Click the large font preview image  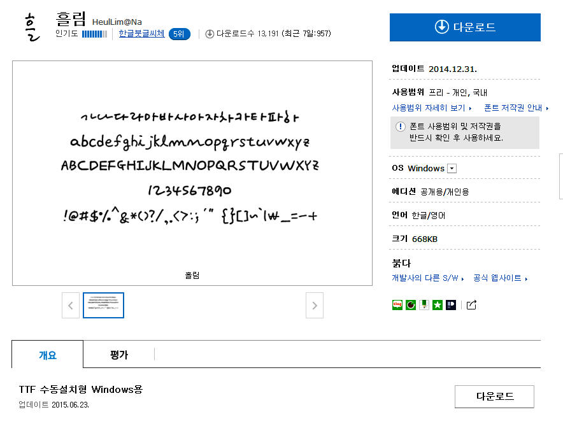192,173
